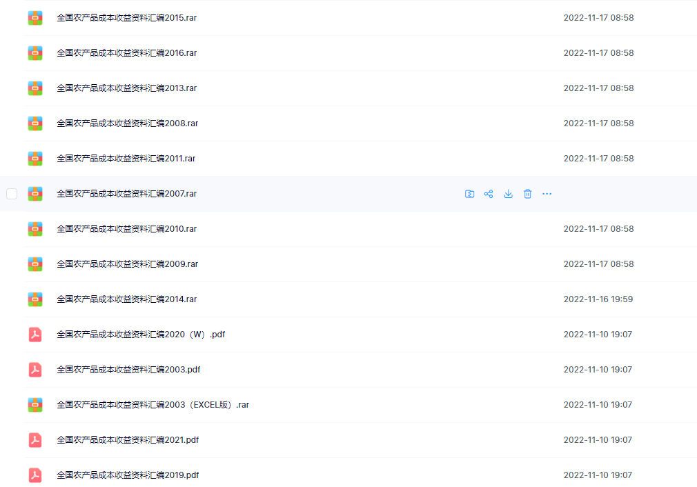Image resolution: width=697 pixels, height=487 pixels.
Task: Click the archive icon of 2015.rar
Action: click(35, 18)
